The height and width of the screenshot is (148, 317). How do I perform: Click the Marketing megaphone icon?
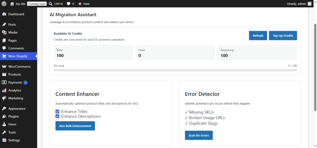[4, 98]
